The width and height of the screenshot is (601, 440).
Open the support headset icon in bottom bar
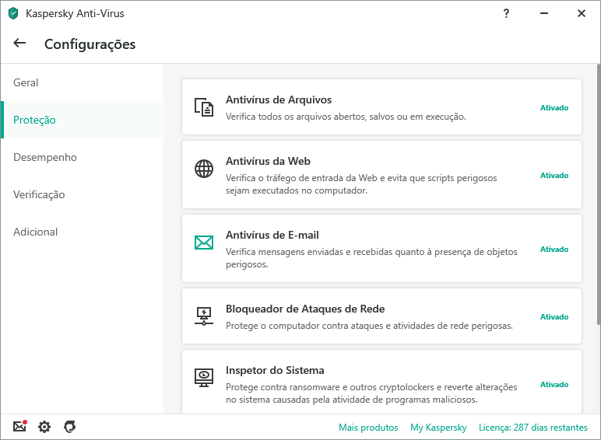(70, 427)
